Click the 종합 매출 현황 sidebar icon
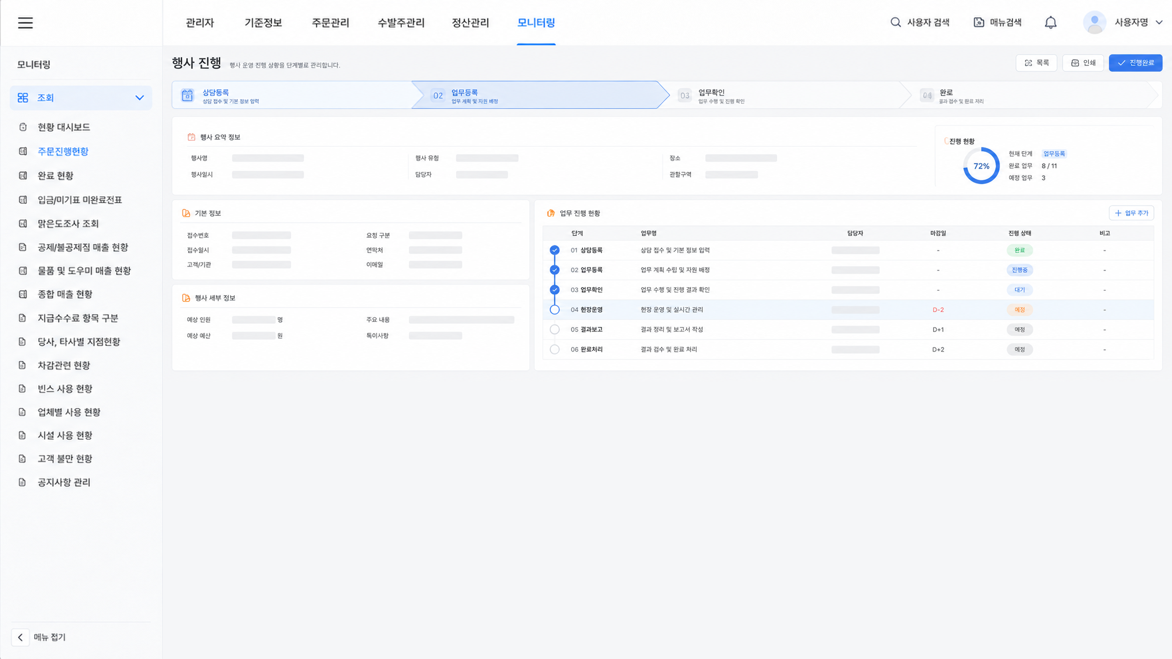The width and height of the screenshot is (1172, 659). click(x=22, y=294)
